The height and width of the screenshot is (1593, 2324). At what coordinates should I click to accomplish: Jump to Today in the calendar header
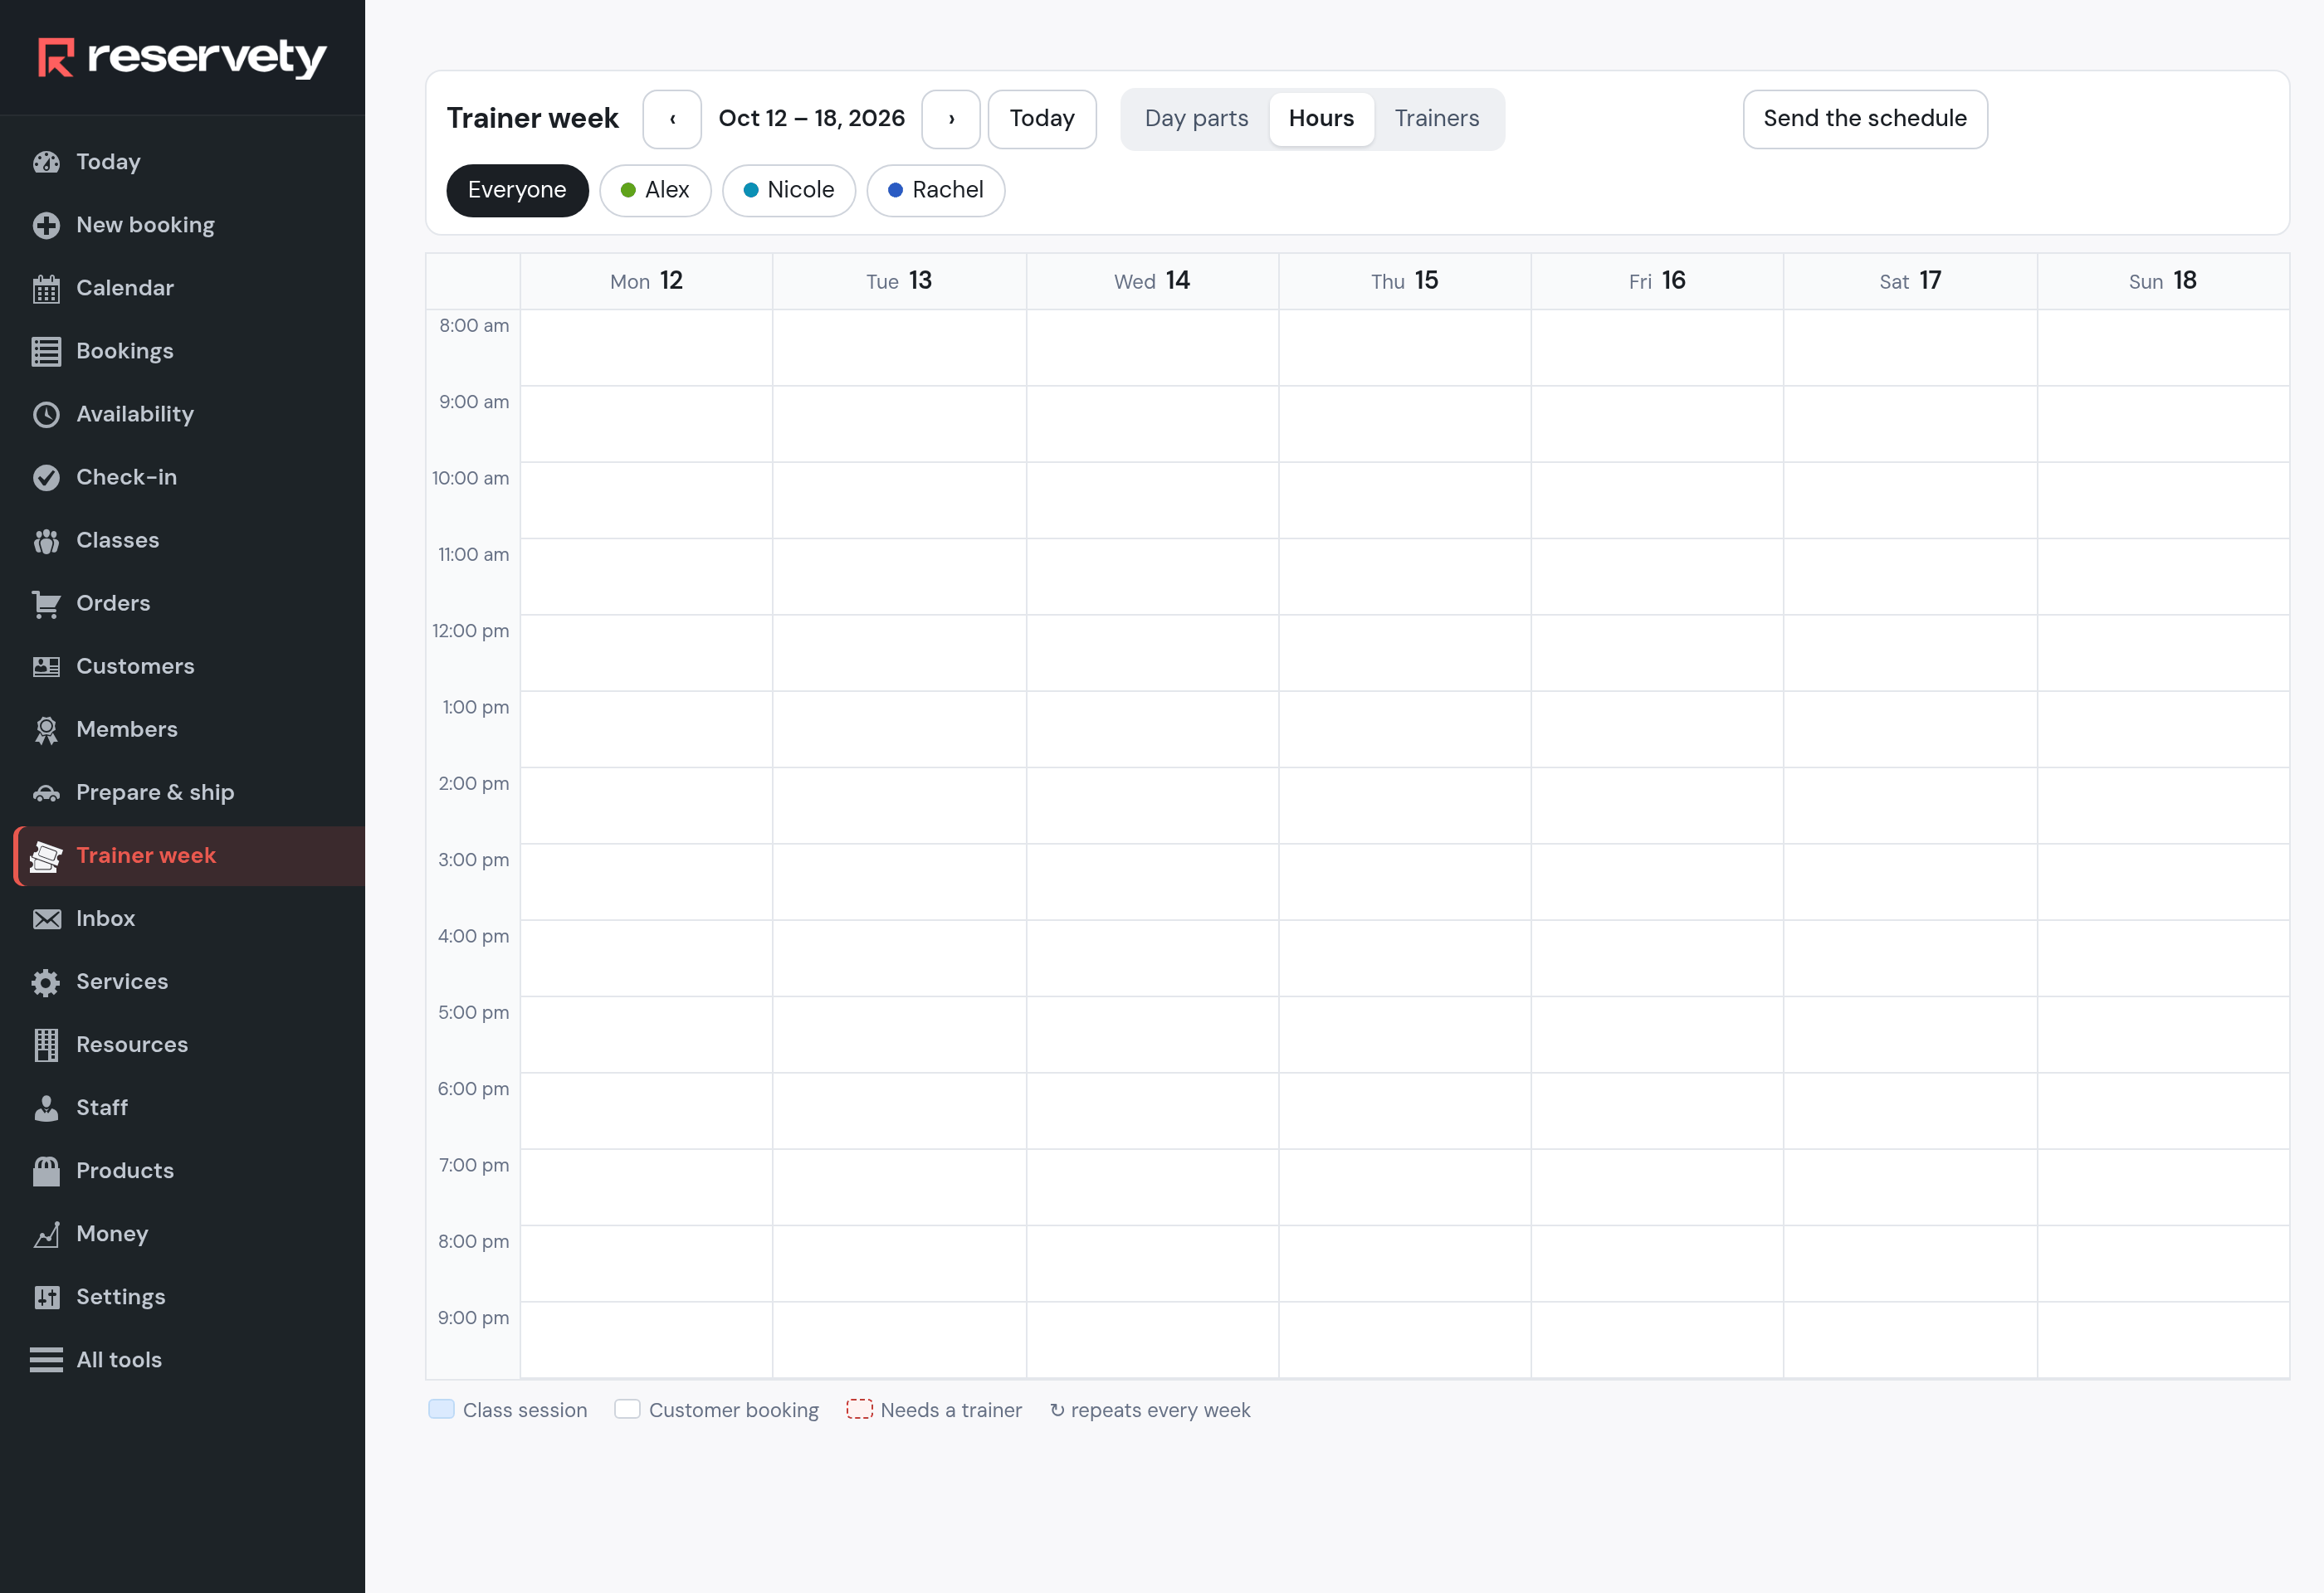(1042, 119)
